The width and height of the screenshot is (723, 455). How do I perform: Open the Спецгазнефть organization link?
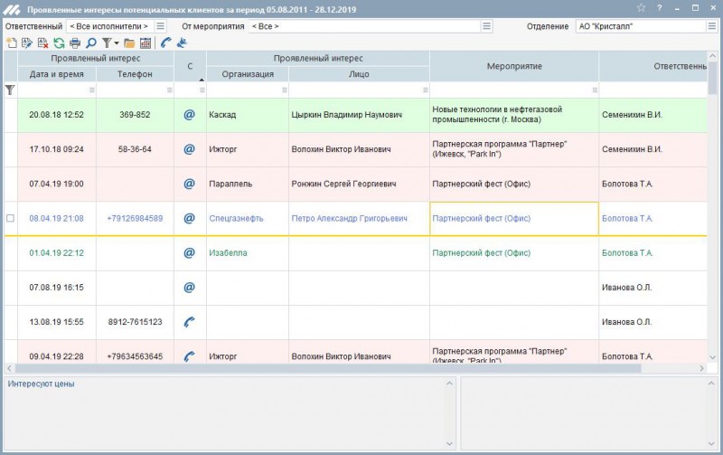click(235, 218)
